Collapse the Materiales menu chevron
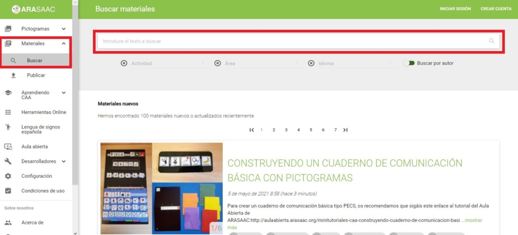This screenshot has height=235, width=518. click(64, 44)
